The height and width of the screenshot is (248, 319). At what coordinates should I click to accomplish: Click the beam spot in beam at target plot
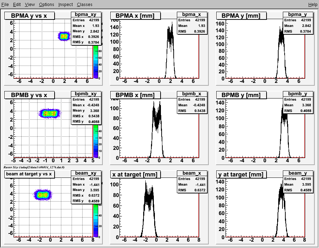click(43, 195)
